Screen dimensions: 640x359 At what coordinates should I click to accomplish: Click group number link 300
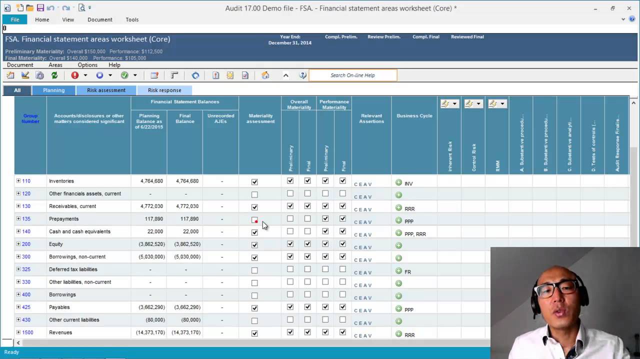[26, 257]
